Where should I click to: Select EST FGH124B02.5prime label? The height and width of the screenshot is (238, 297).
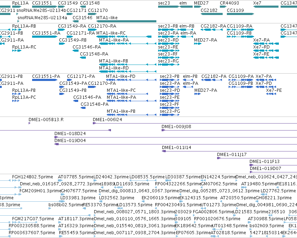click(32, 177)
